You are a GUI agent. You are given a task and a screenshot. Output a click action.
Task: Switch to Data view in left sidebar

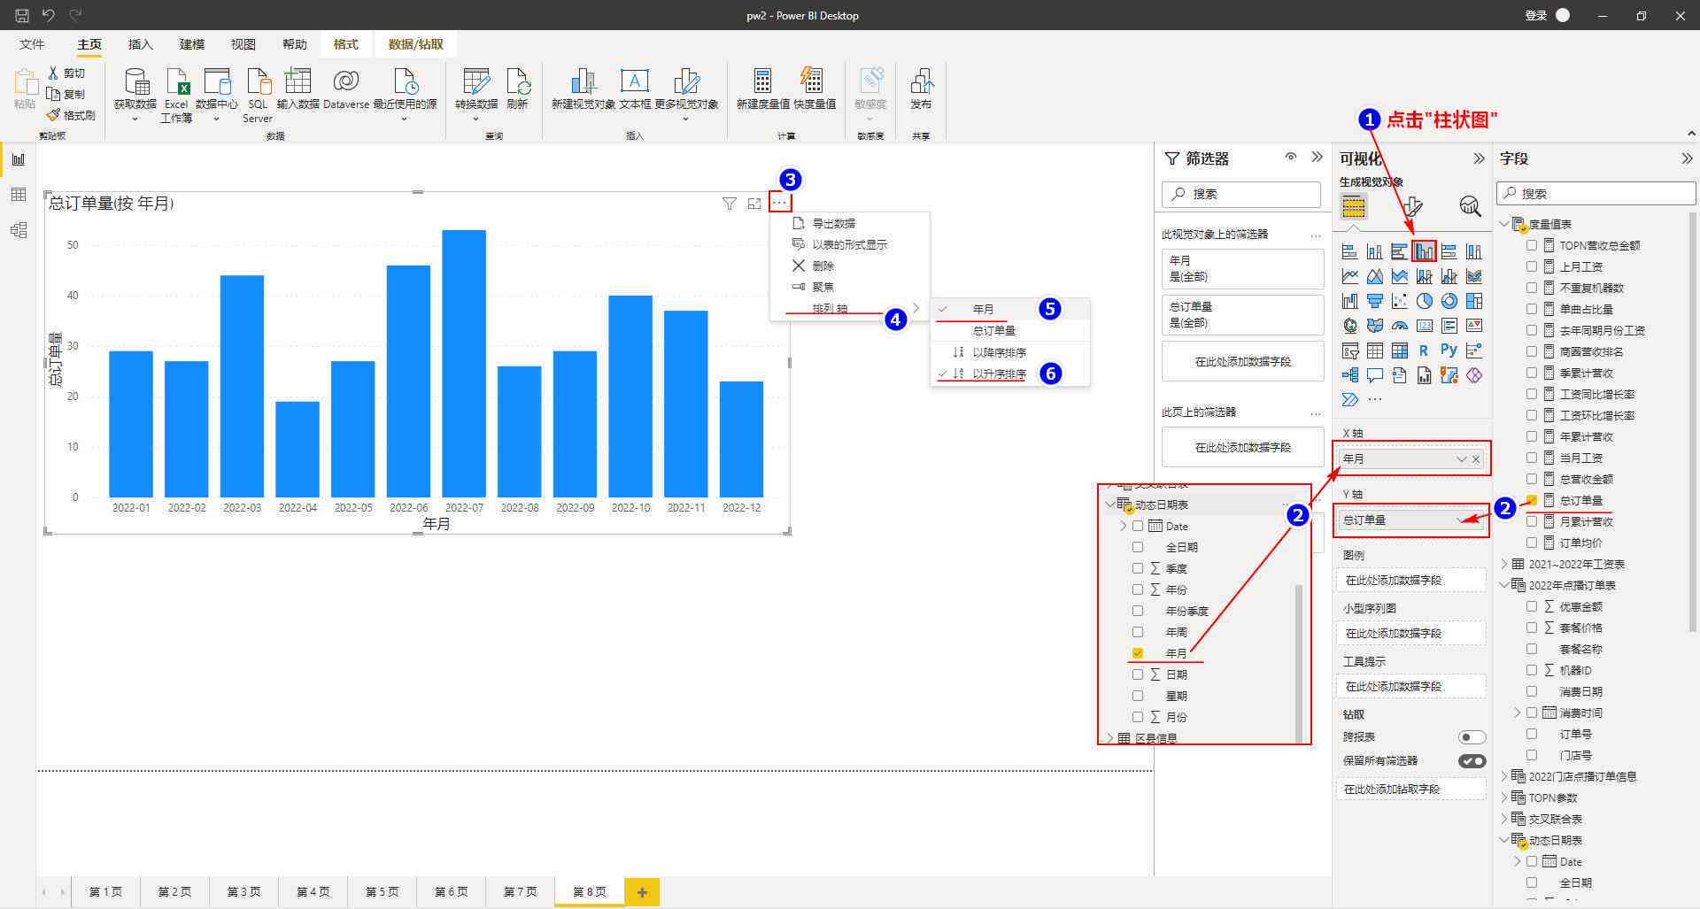[18, 195]
